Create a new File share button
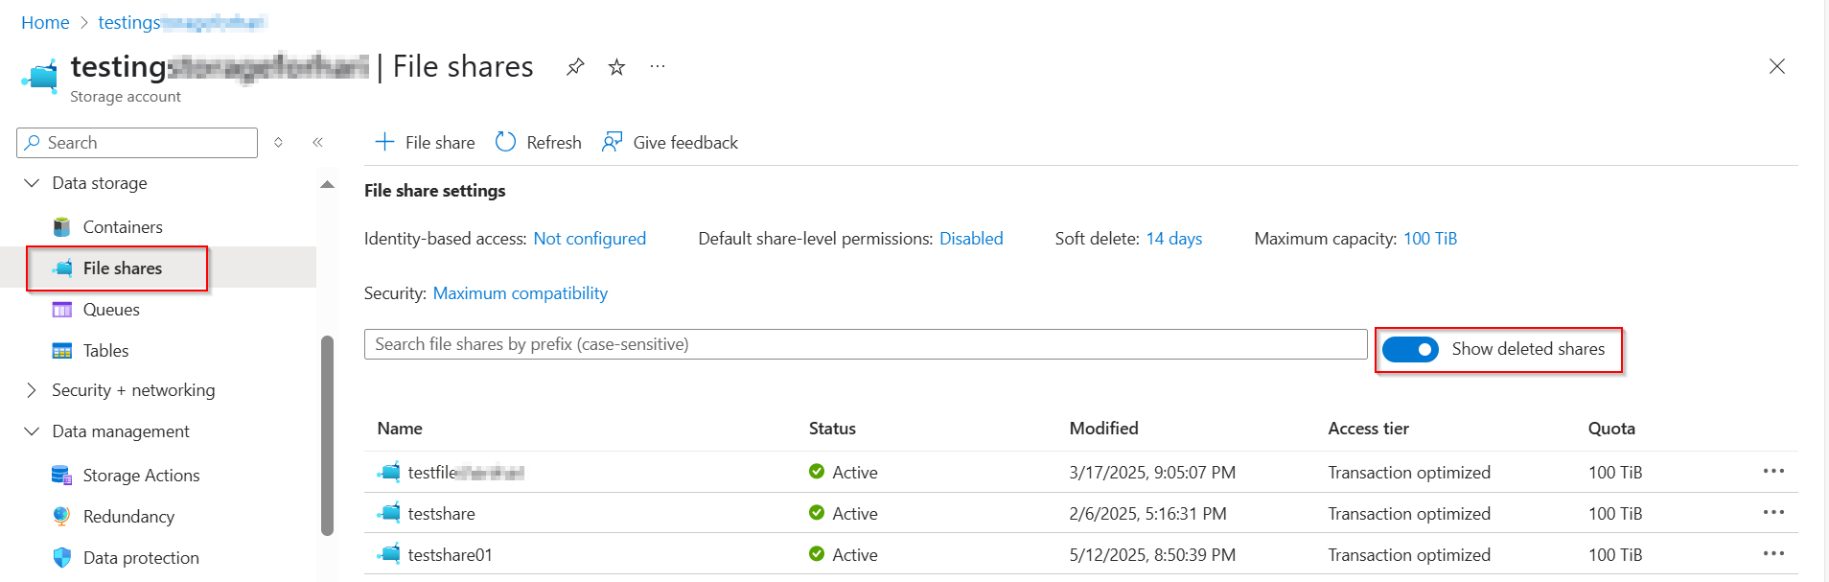Image resolution: width=1829 pixels, height=582 pixels. pos(425,142)
